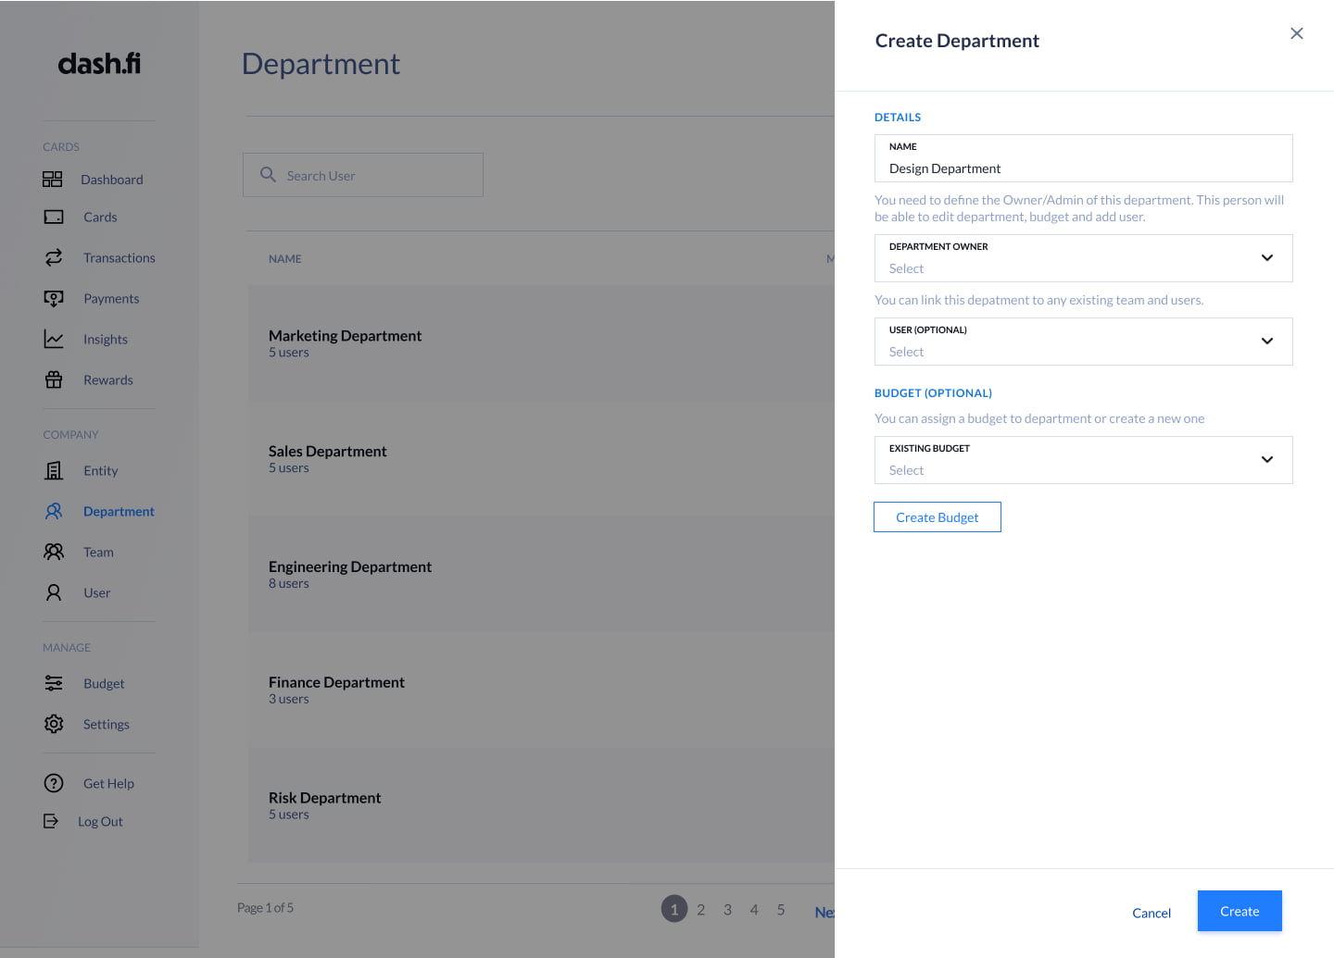Screen dimensions: 1334x958
Task: Go to Budget in the sidebar
Action: (x=103, y=683)
